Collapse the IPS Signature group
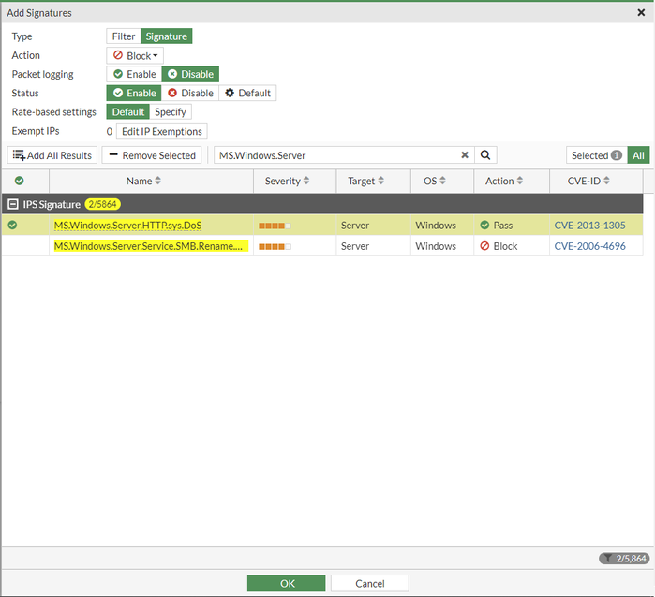Image resolution: width=655 pixels, height=597 pixels. pos(13,204)
